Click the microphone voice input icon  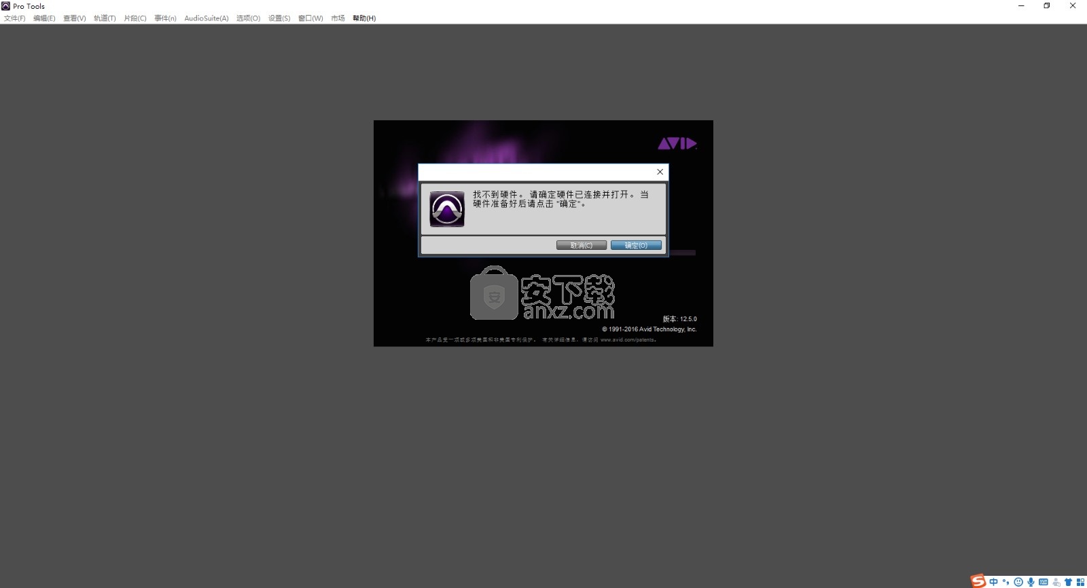coord(1031,582)
